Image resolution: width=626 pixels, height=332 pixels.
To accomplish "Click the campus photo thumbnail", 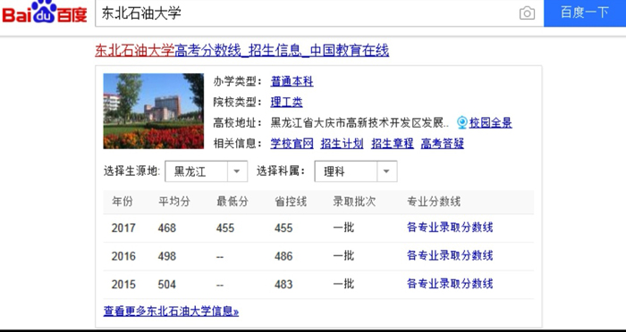I will point(153,112).
